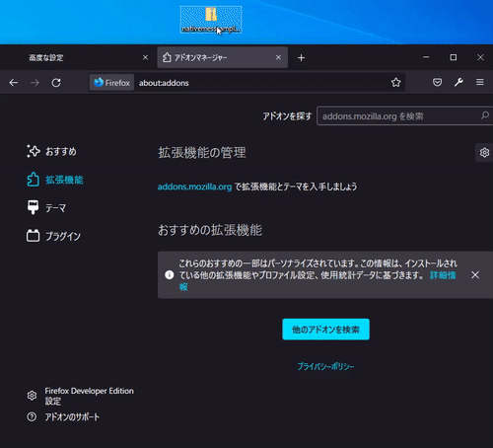This screenshot has width=493, height=448.
Task: Open the addons.mozilla.org link
Action: click(194, 187)
